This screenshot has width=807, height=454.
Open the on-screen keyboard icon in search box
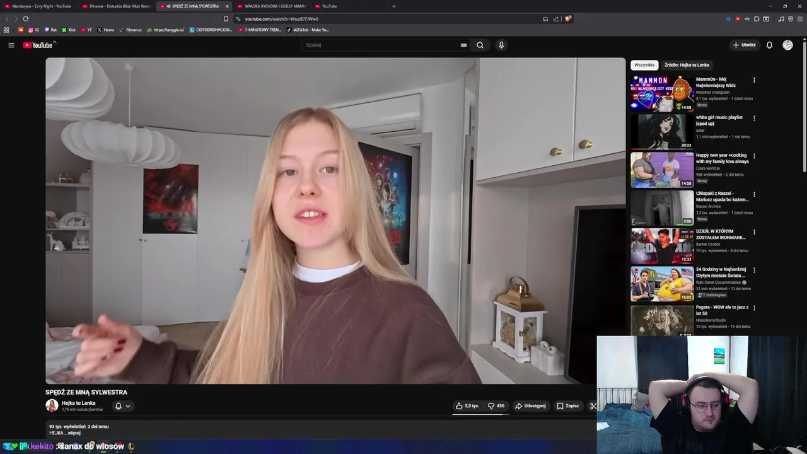463,45
